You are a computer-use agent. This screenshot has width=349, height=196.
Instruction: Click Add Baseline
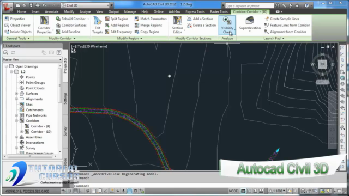click(68, 32)
